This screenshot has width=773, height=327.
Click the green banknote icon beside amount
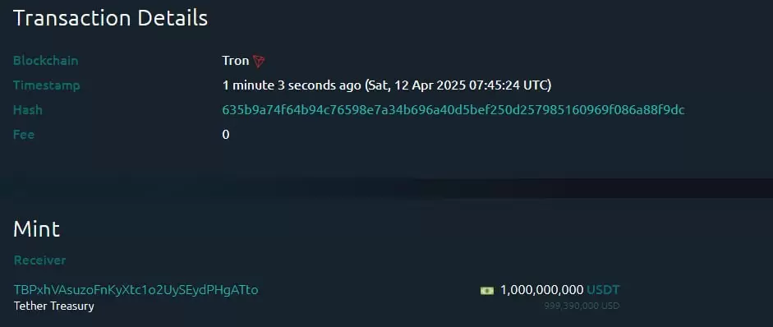(486, 291)
